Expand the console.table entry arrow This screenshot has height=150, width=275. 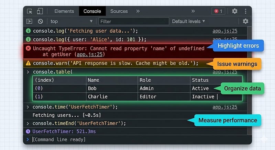[x=28, y=72]
